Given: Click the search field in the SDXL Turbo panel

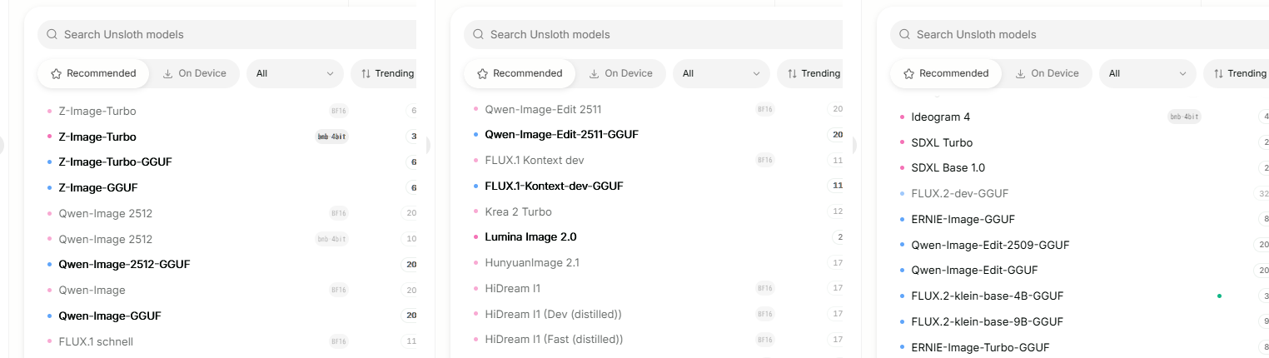Looking at the screenshot, I should click(1079, 34).
